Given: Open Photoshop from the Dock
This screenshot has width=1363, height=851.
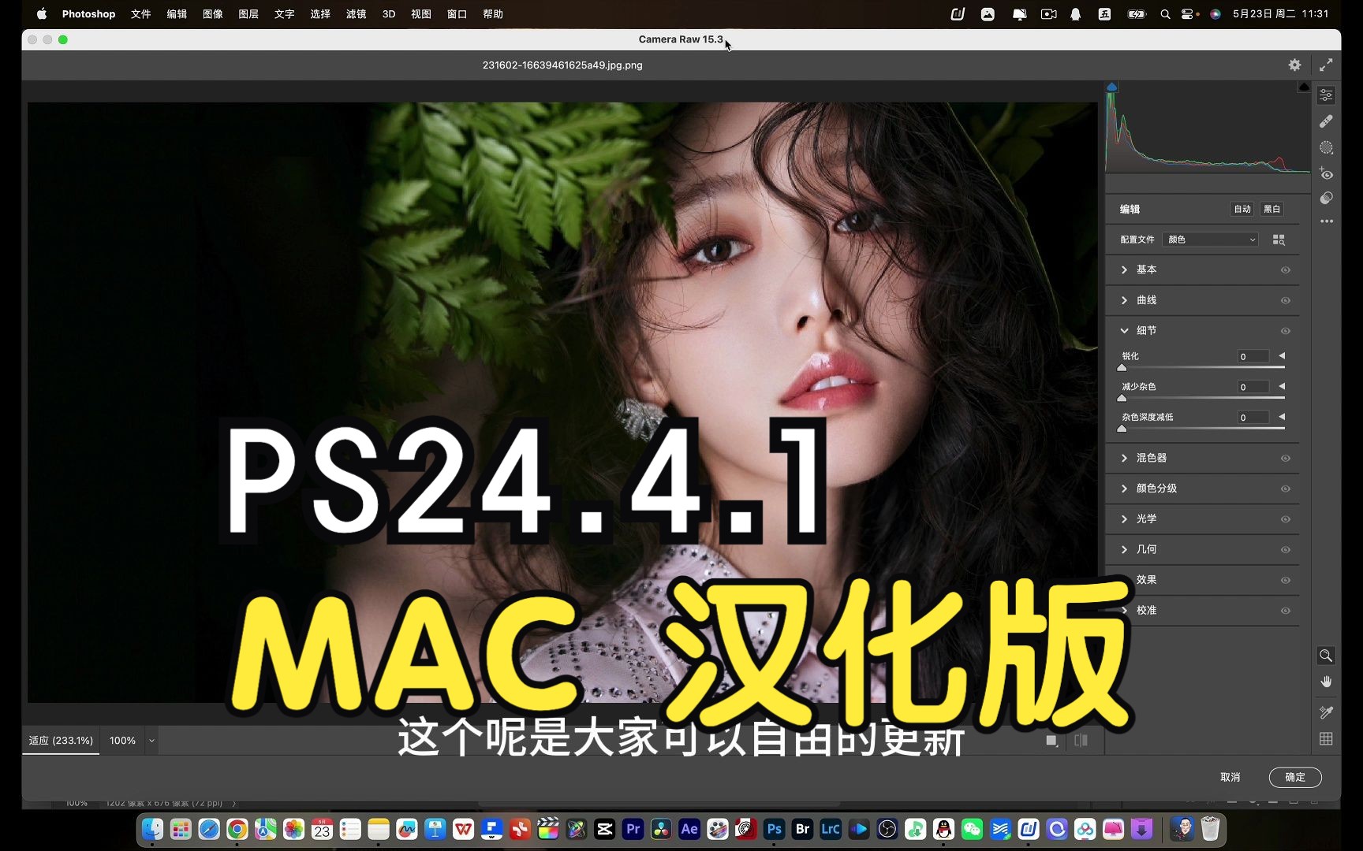Looking at the screenshot, I should (774, 829).
